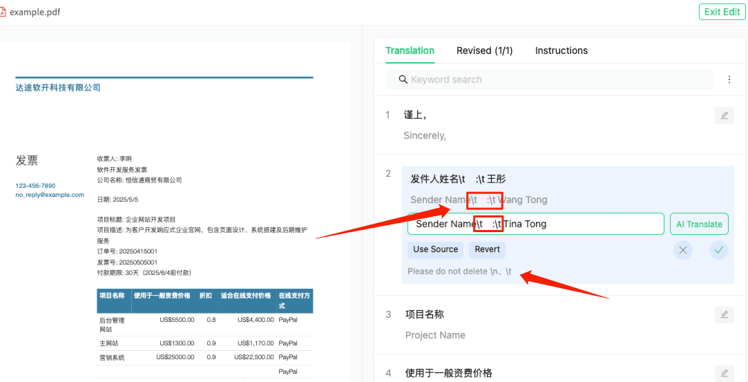Switch to the Translation tab

410,50
